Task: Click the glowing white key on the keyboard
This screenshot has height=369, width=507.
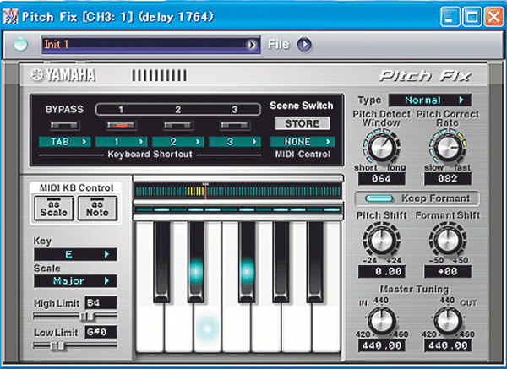Action: tap(207, 326)
